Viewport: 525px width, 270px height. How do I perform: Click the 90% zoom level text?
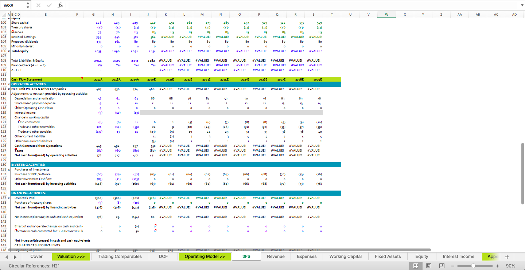click(510, 266)
